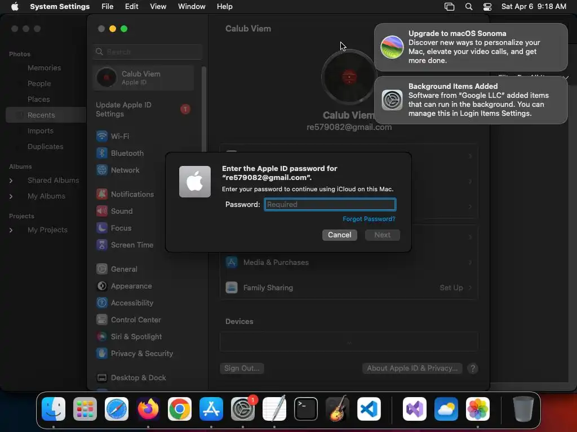577x432 pixels.
Task: Open the File menu
Action: click(108, 7)
